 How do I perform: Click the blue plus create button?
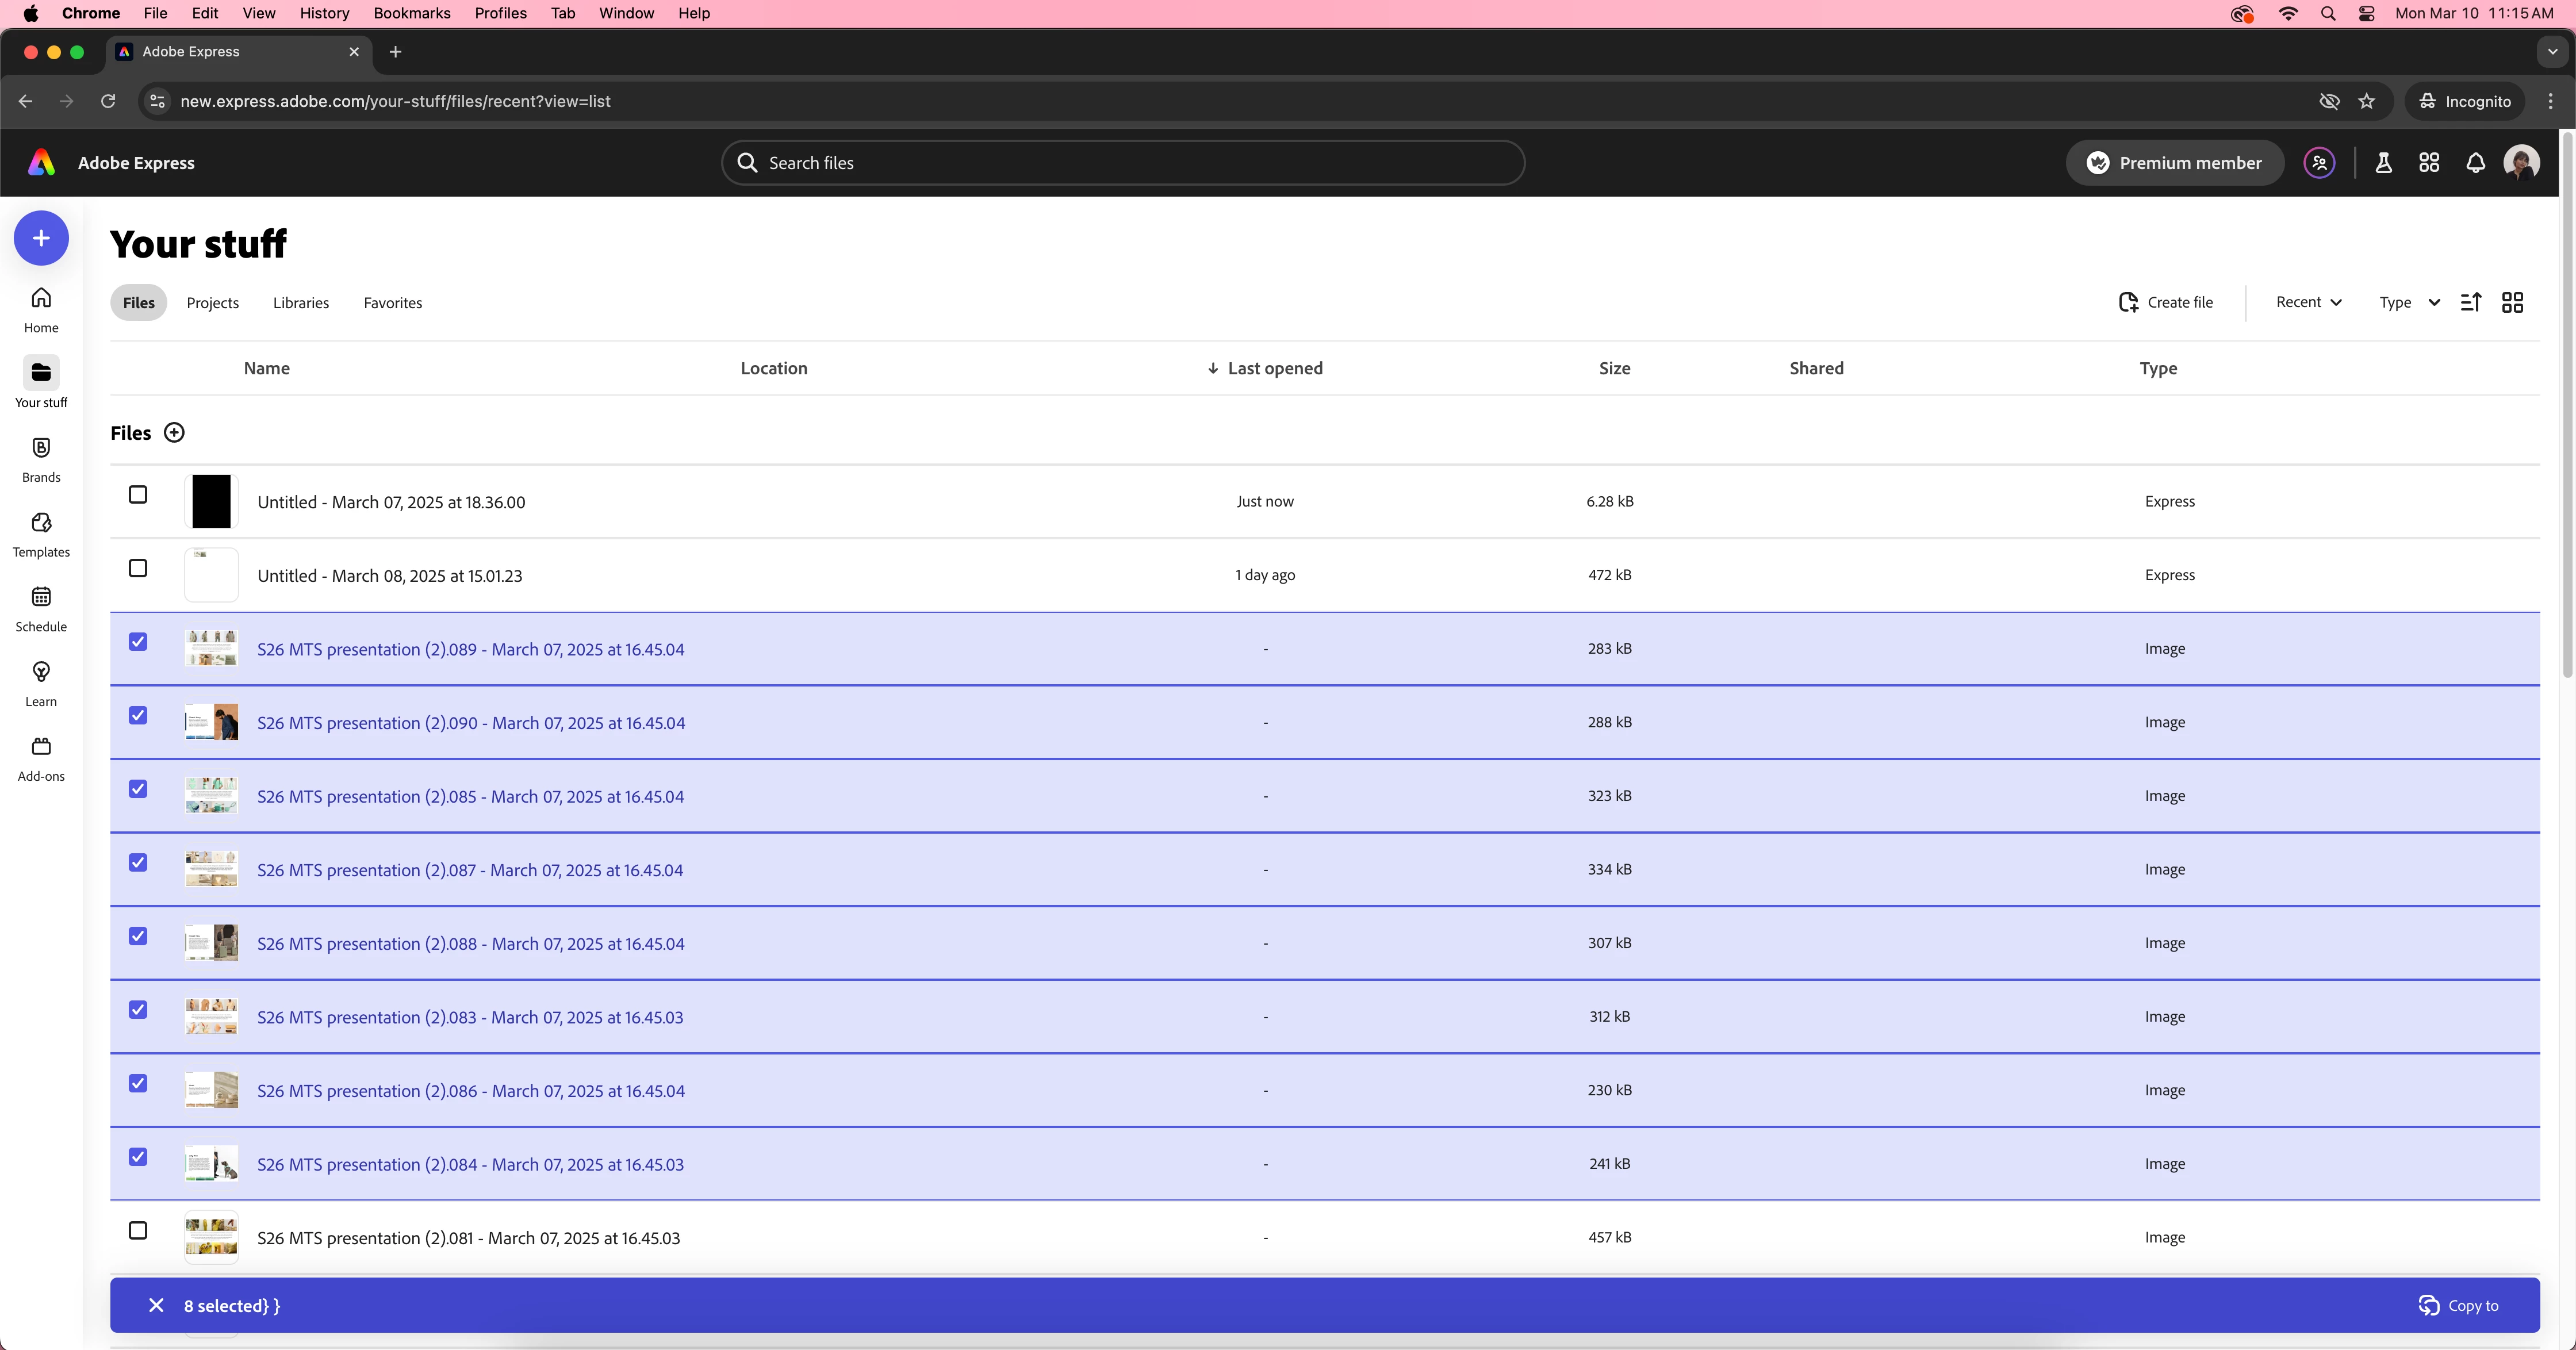click(x=41, y=238)
